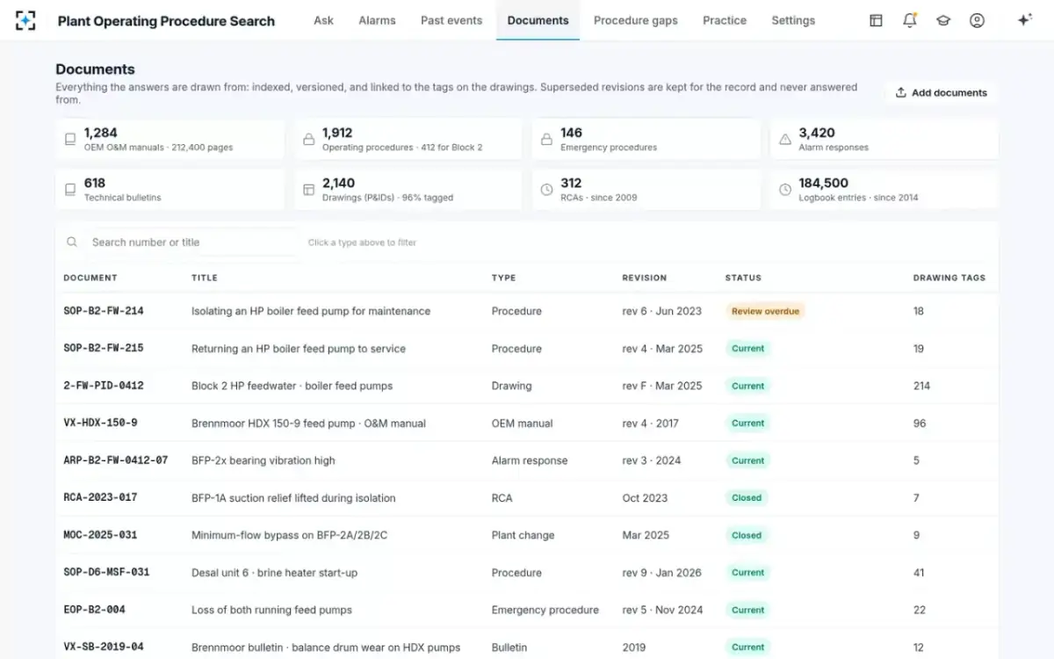Click the sparkle AI assistant icon

[x=1024, y=20]
